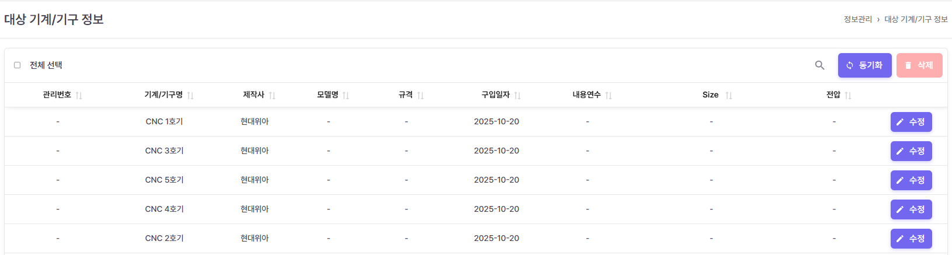Image resolution: width=952 pixels, height=255 pixels.
Task: Toggle the 전체 선택 checkbox
Action: pyautogui.click(x=18, y=65)
